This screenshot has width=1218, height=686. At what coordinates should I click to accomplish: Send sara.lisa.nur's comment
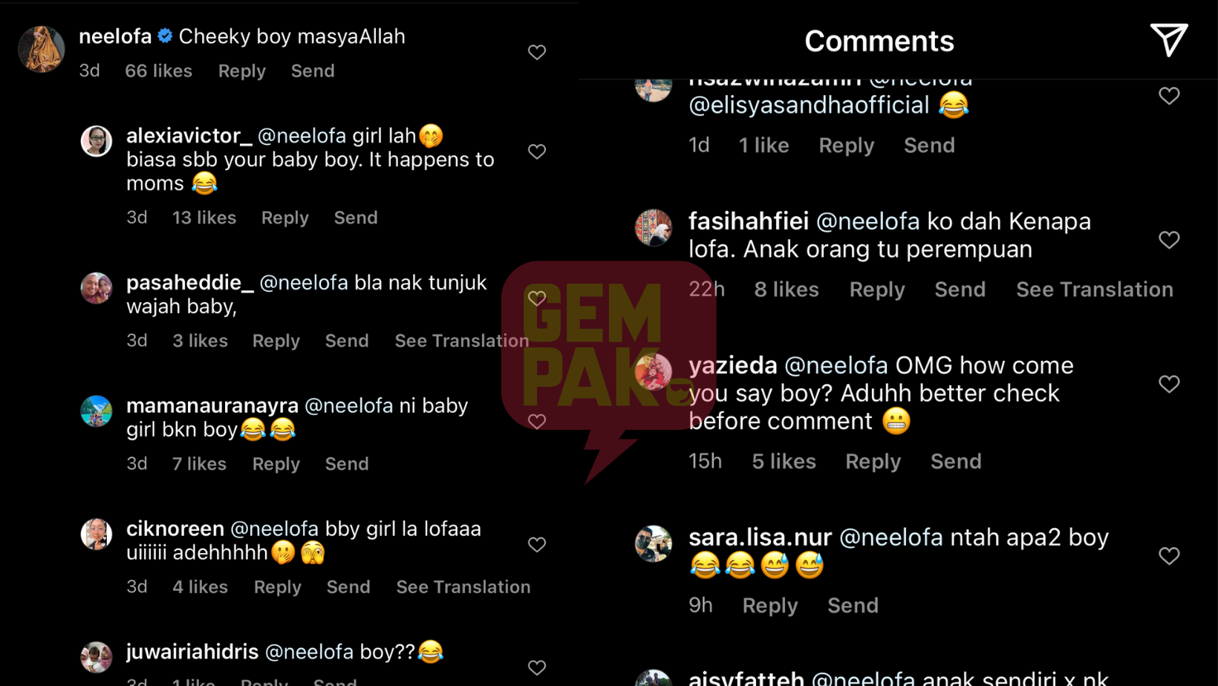tap(853, 606)
